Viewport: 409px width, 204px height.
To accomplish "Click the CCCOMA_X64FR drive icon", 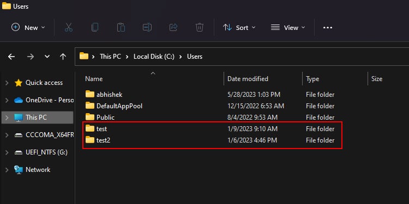I will tap(19, 135).
